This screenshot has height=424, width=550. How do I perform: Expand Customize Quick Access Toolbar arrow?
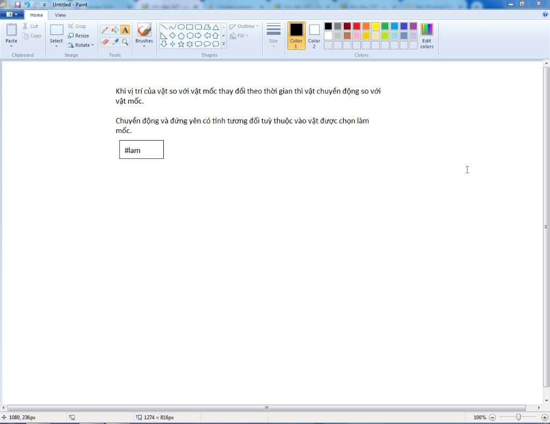(x=45, y=5)
